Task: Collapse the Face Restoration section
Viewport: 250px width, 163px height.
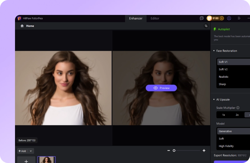Action: (x=214, y=51)
